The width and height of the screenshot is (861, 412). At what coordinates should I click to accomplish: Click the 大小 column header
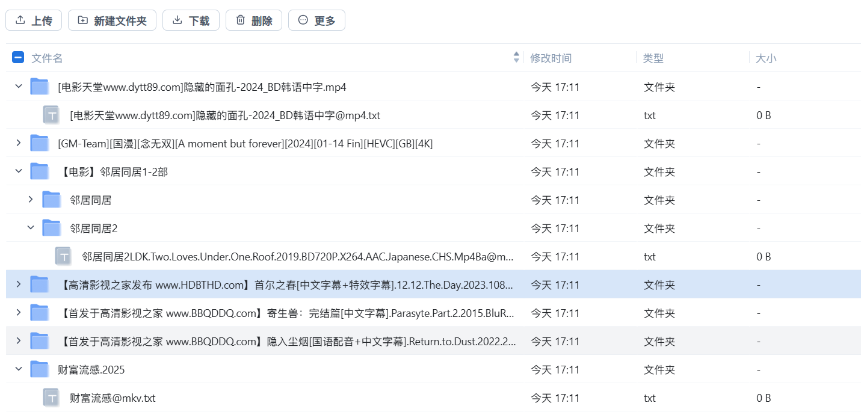click(x=766, y=58)
